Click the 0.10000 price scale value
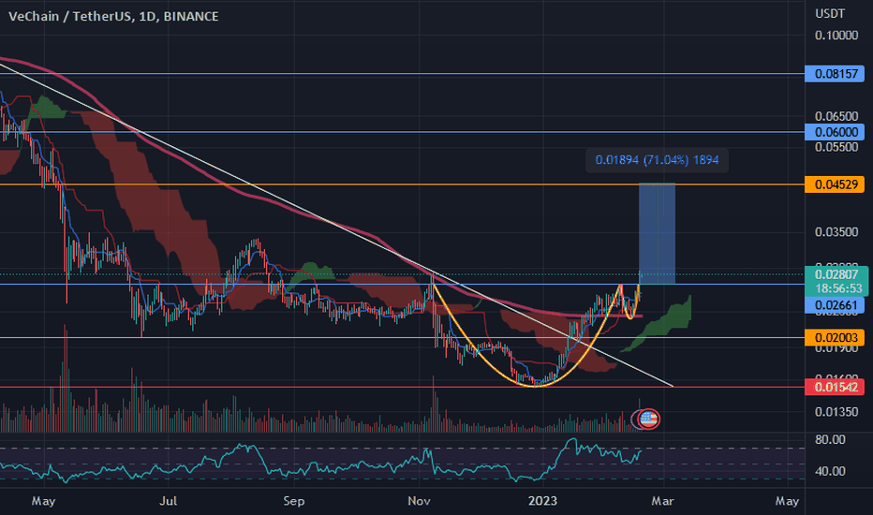873x515 pixels. (836, 35)
